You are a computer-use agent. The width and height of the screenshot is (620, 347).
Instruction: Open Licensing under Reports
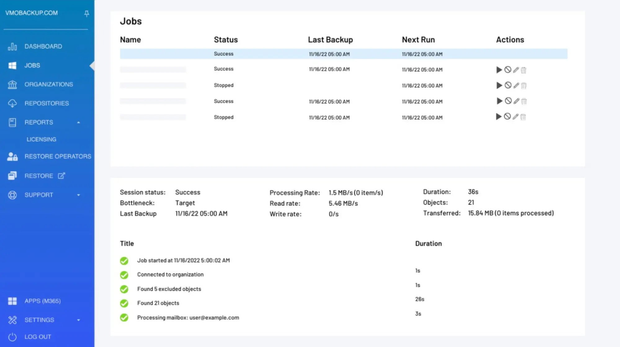[42, 139]
